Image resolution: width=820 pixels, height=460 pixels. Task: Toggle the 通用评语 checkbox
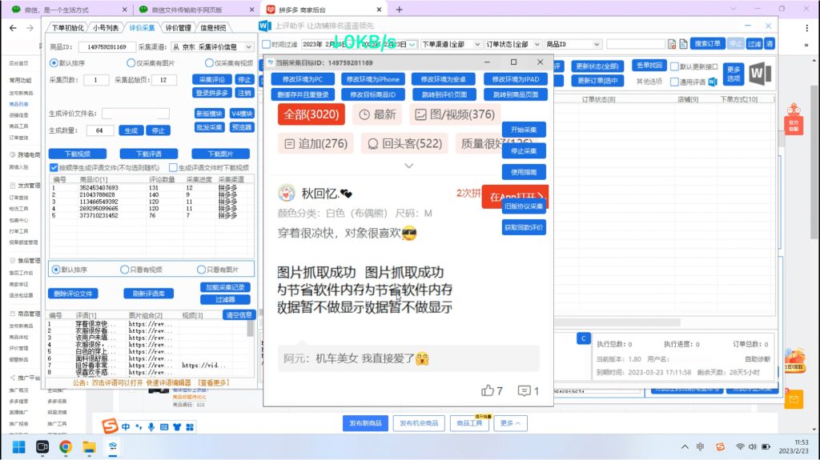point(674,82)
